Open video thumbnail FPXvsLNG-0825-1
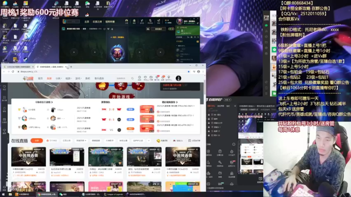This screenshot has width=351, height=197. 147,109
